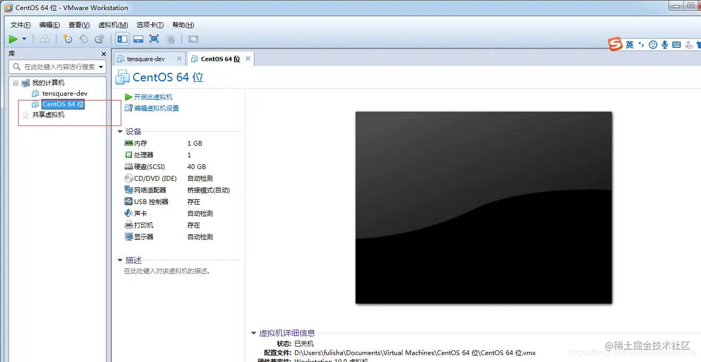Click 开启此虚拟机 link
The image size is (701, 362).
(x=153, y=97)
